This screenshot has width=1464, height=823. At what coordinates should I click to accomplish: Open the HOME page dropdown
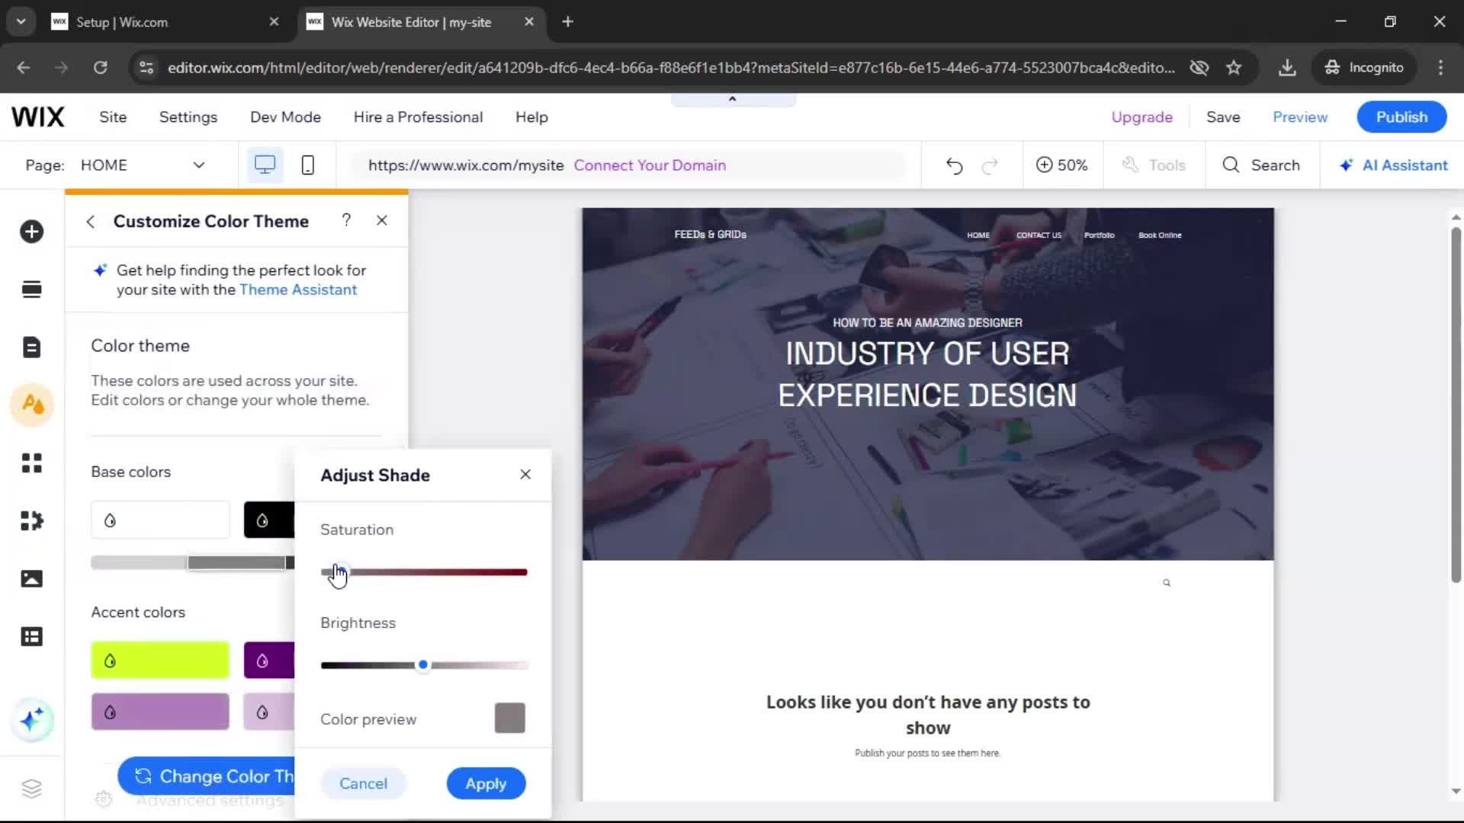pyautogui.click(x=143, y=165)
